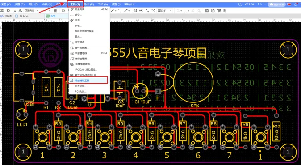Switch to the 开始页 start page tab
Screen dimensions: 301x165
(6, 16)
